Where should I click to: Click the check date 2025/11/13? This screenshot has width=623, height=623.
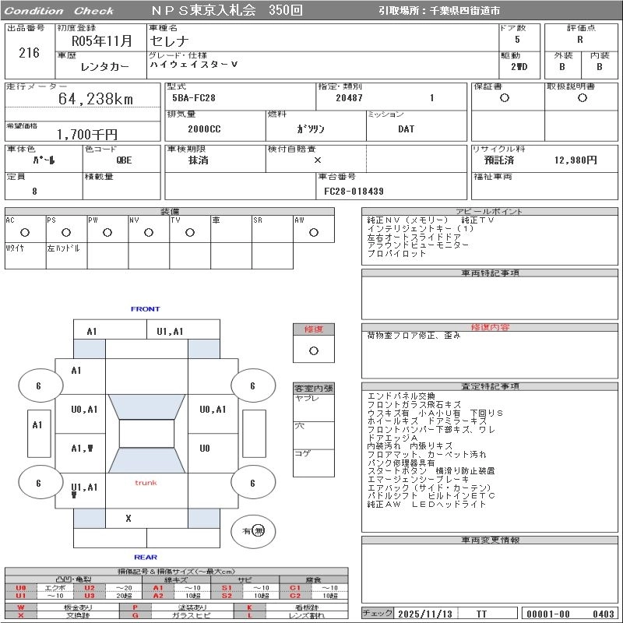click(x=424, y=614)
